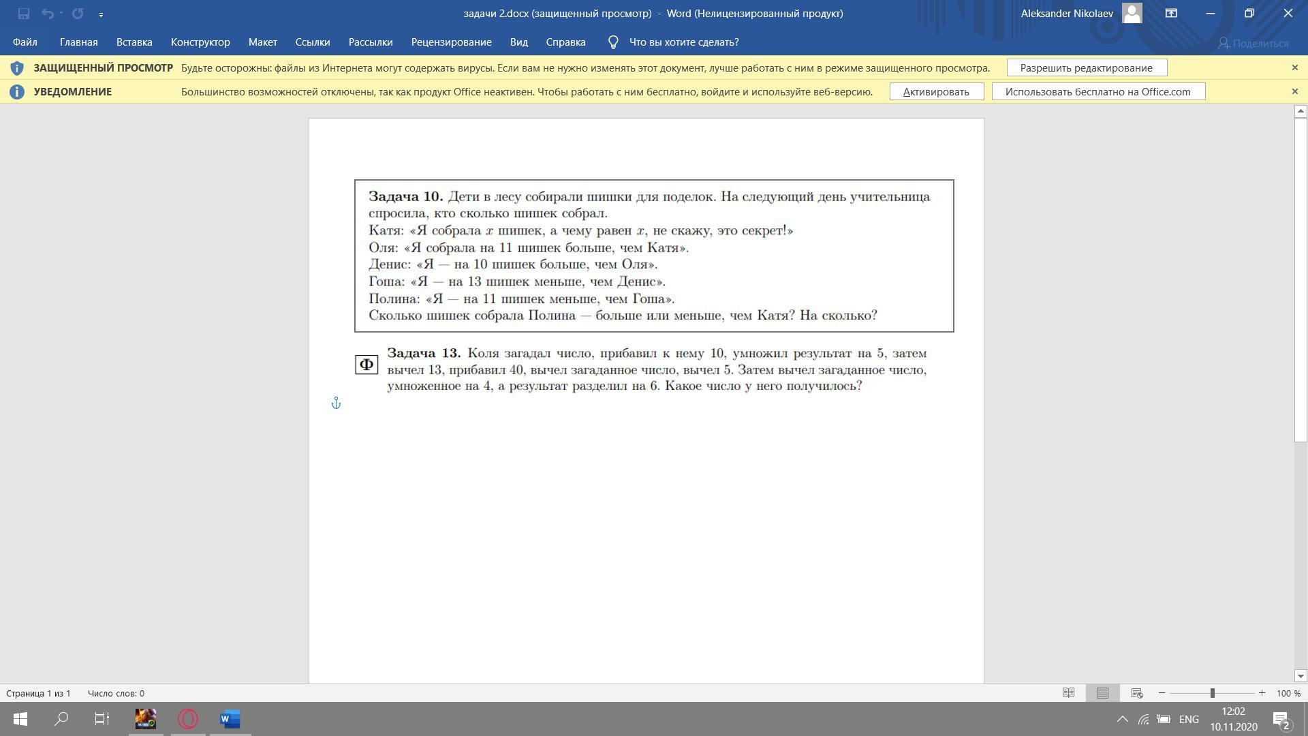Screen dimensions: 1308x736
Task: Click the lightbulb Tell Me icon
Action: [x=613, y=42]
